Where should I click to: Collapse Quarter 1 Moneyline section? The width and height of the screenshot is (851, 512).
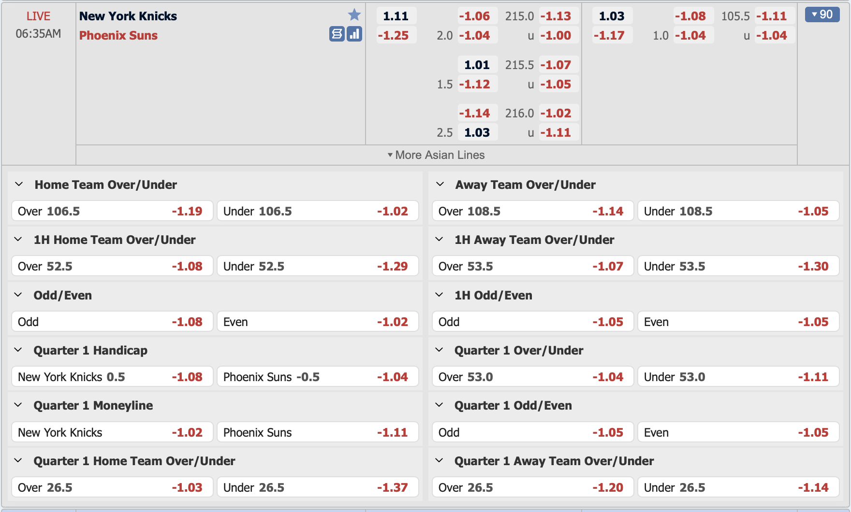(18, 405)
